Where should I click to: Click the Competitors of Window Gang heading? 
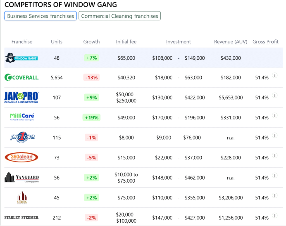click(61, 4)
